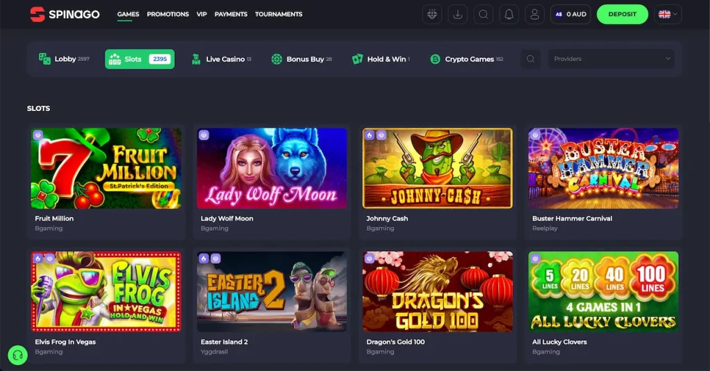710x371 pixels.
Task: Click the badge icon on Lady Wolf Moon
Action: pos(204,135)
